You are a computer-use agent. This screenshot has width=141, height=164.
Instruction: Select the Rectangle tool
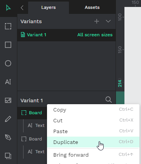coord(8,45)
